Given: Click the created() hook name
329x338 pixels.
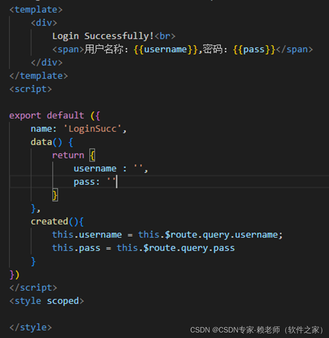Looking at the screenshot, I should point(50,221).
